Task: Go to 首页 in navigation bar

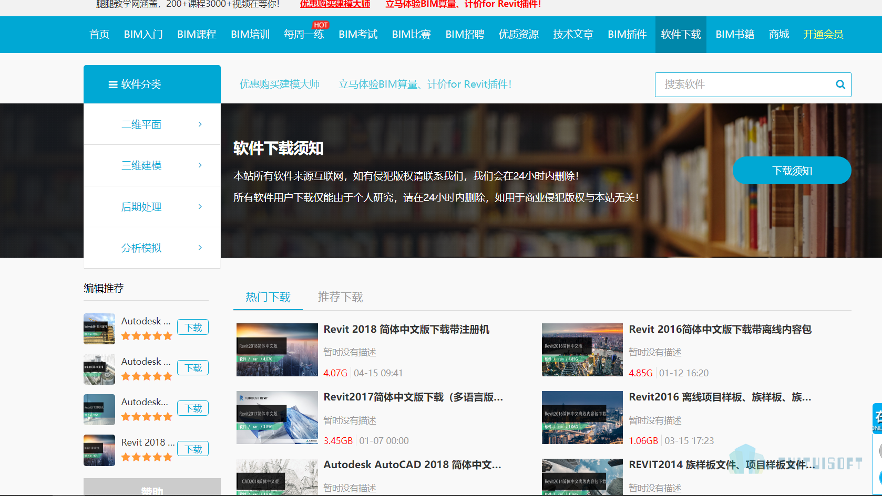Action: (x=99, y=35)
